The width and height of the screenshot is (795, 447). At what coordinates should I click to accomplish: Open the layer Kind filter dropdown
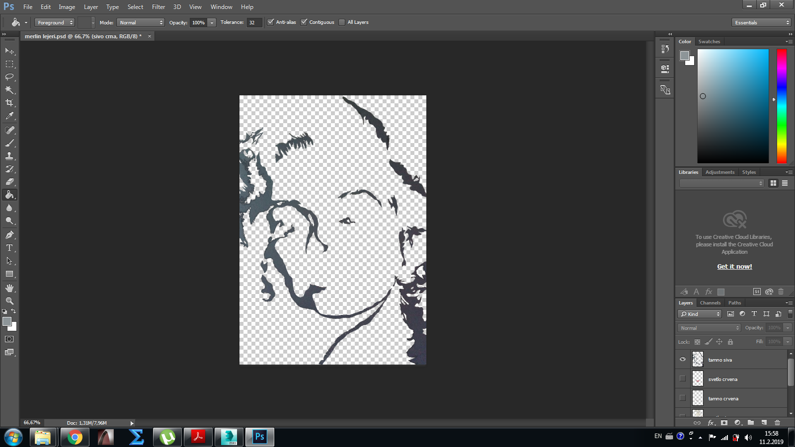[700, 314]
